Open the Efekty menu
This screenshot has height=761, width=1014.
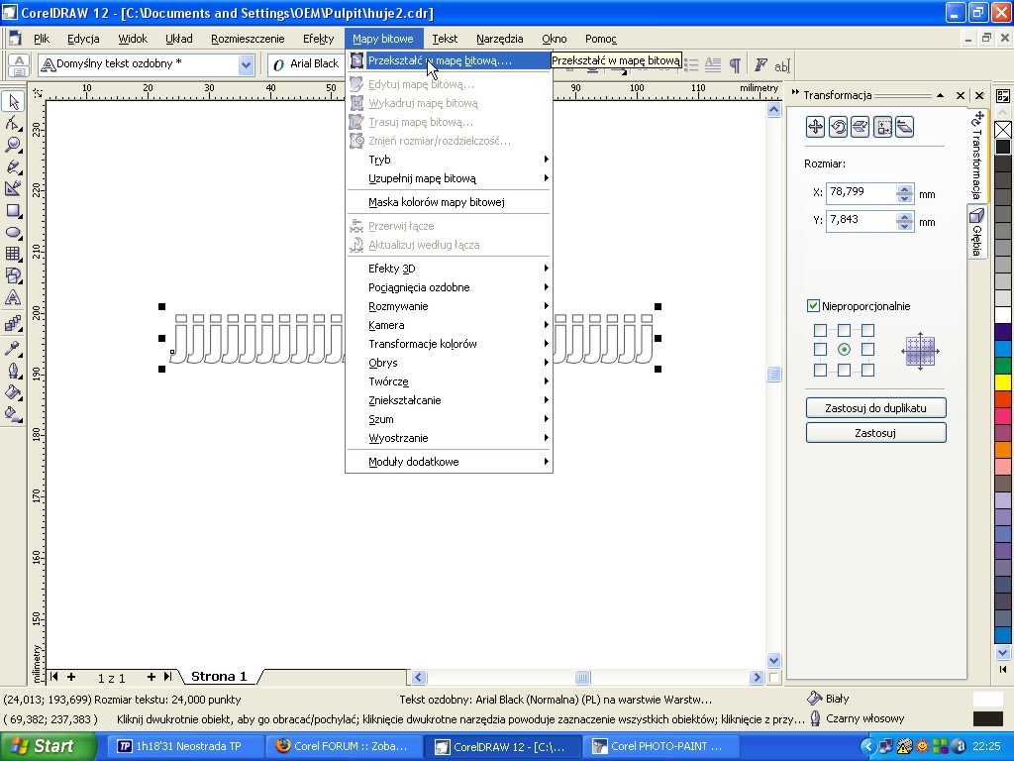318,39
